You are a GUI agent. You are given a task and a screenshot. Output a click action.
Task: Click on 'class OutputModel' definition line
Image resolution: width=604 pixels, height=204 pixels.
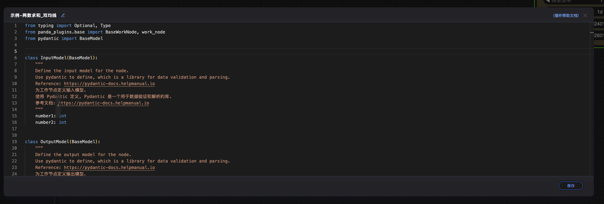tap(62, 142)
